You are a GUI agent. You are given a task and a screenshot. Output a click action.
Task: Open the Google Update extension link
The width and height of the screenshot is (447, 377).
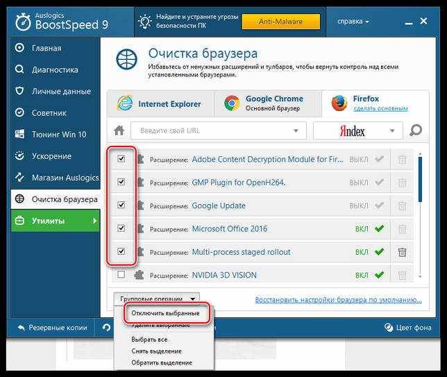pos(219,206)
